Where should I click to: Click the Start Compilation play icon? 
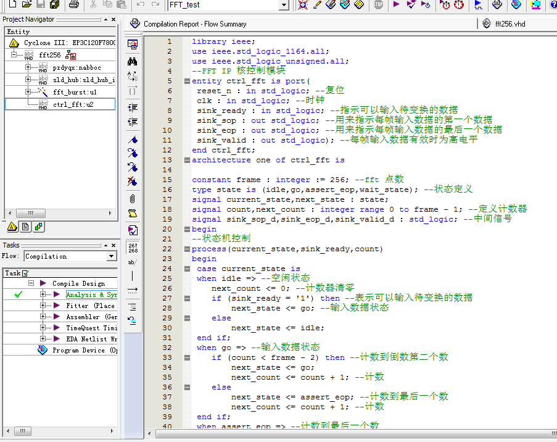click(396, 5)
